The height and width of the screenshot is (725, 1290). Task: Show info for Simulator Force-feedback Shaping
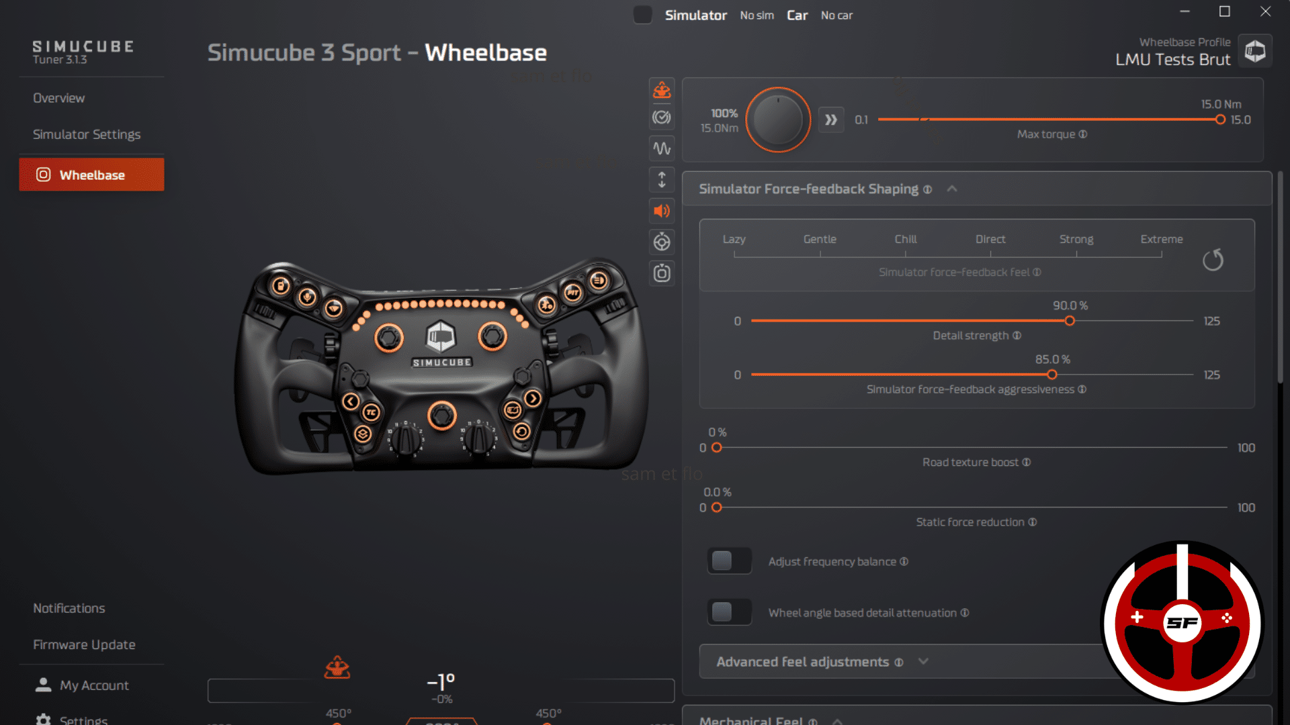pos(927,189)
